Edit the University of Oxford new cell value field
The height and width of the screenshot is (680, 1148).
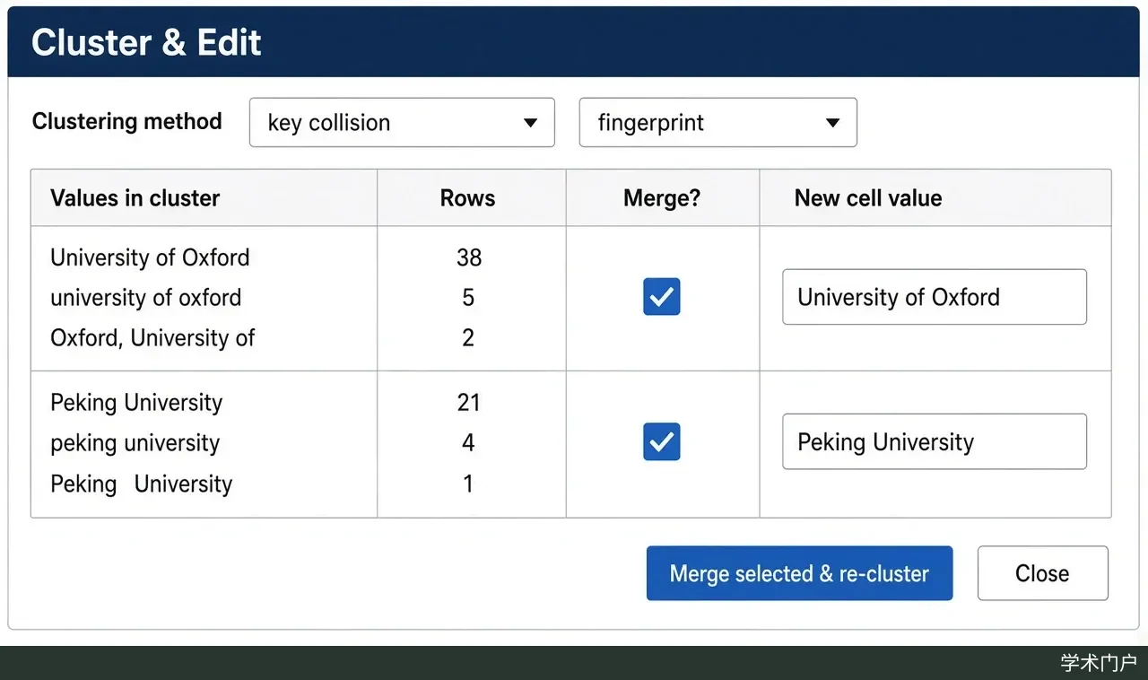935,297
